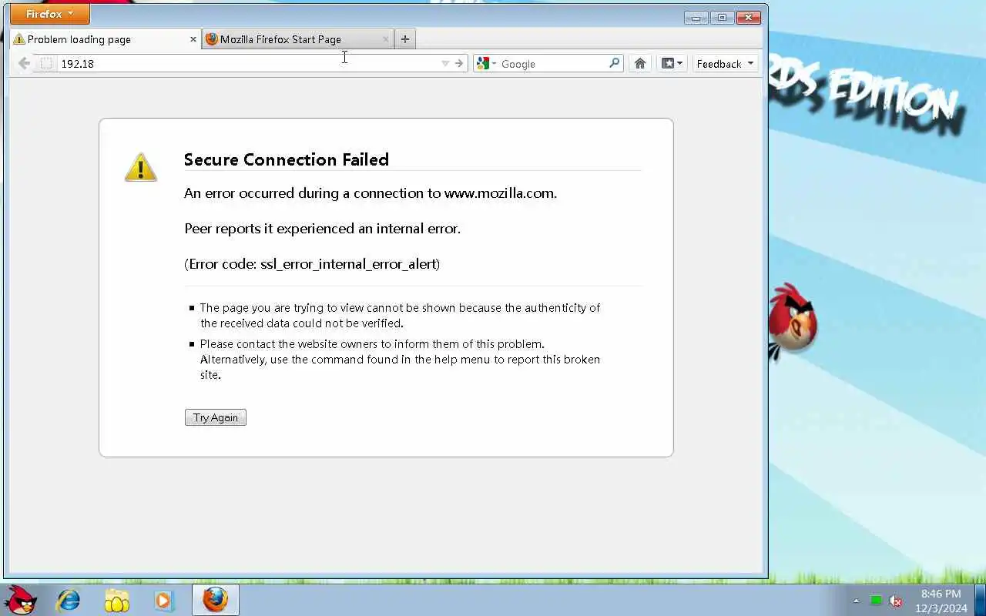Open Windows Media Player from taskbar
Image resolution: width=986 pixels, height=616 pixels.
[x=164, y=600]
